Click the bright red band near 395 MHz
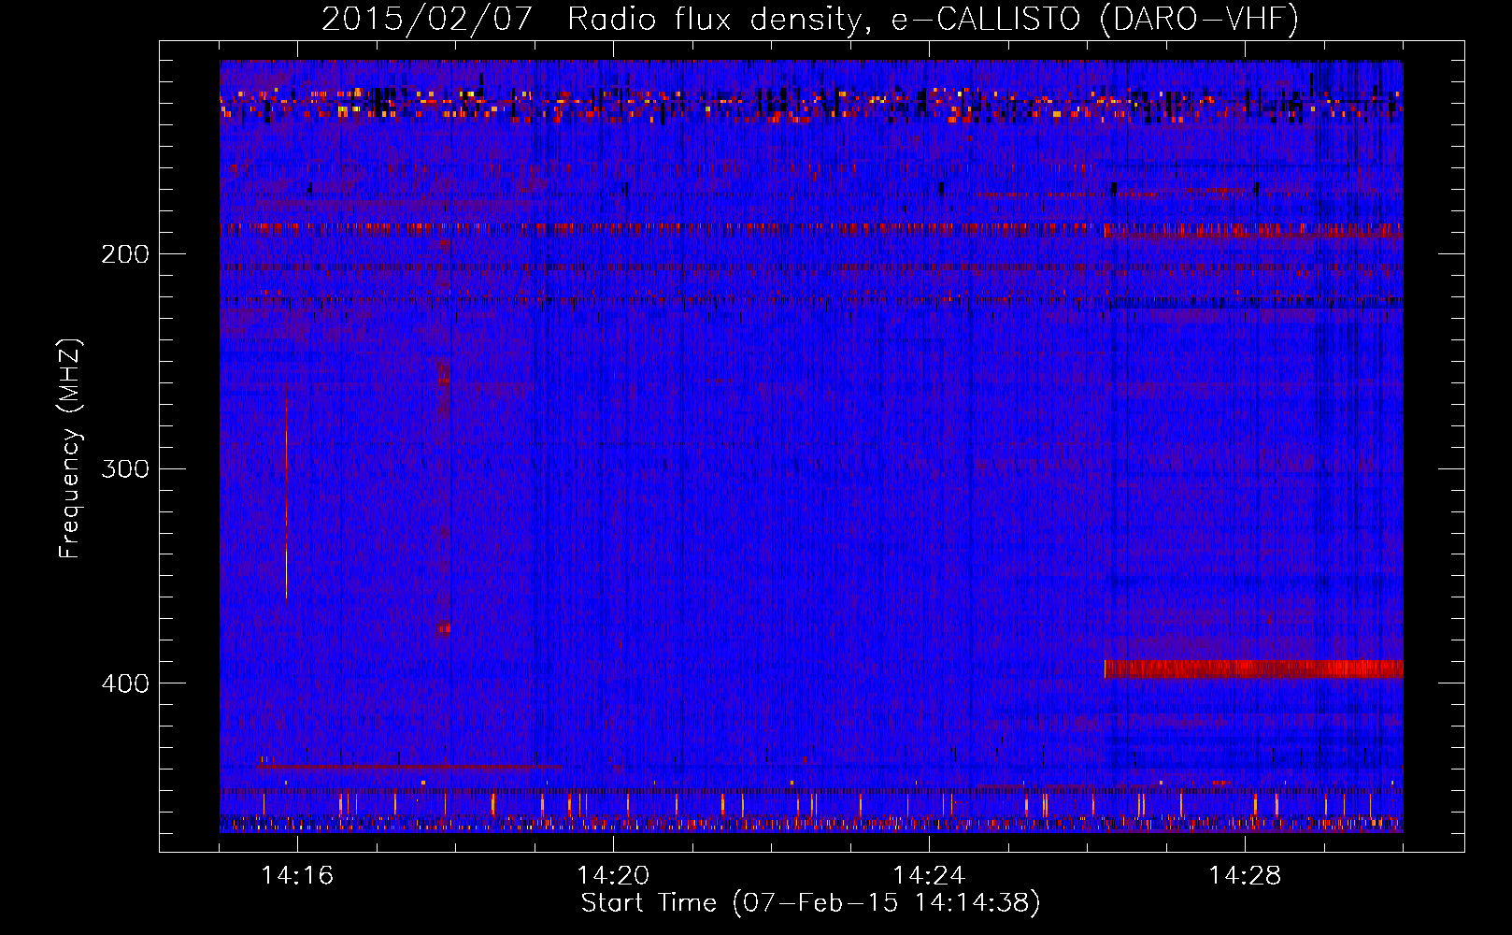This screenshot has width=1512, height=935. coord(1253,669)
